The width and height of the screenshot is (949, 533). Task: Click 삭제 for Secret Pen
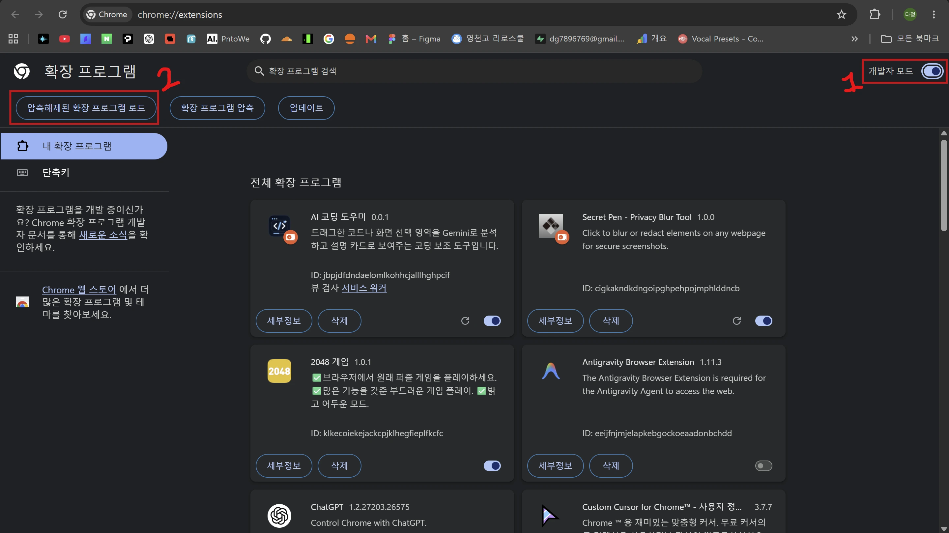click(x=611, y=321)
